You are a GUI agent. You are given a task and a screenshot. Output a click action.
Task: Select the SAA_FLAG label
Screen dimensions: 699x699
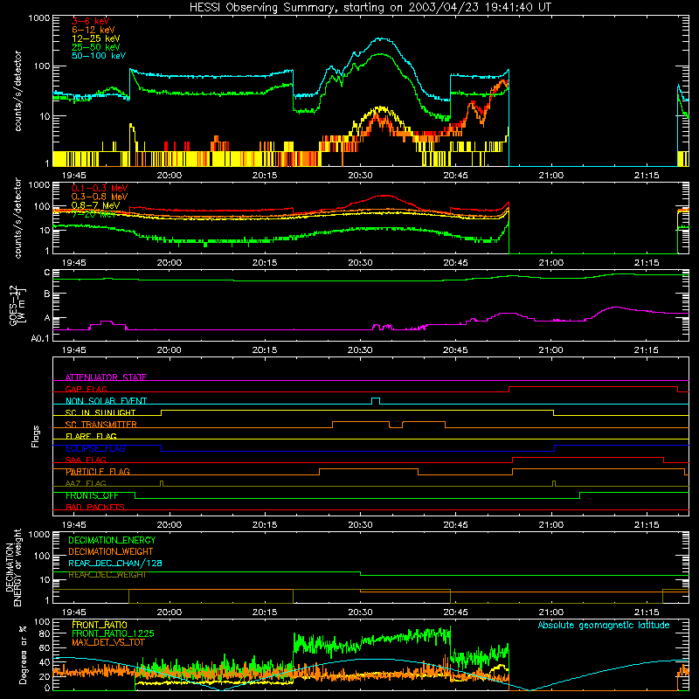(86, 460)
